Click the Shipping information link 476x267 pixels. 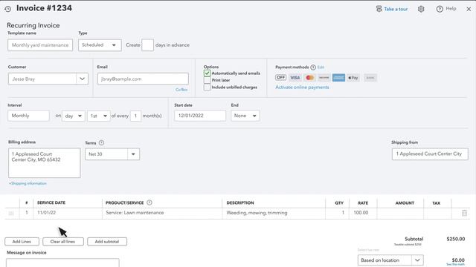[28, 183]
